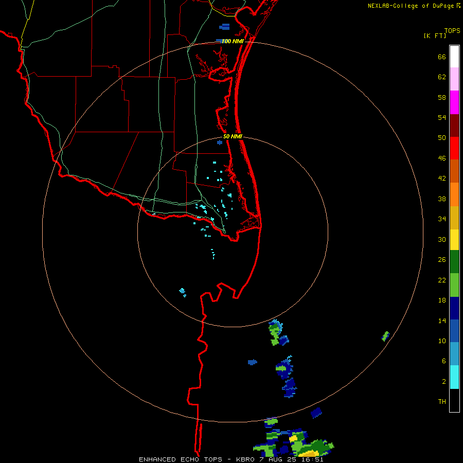
Task: Click the 22 legend value
Action: click(x=442, y=280)
